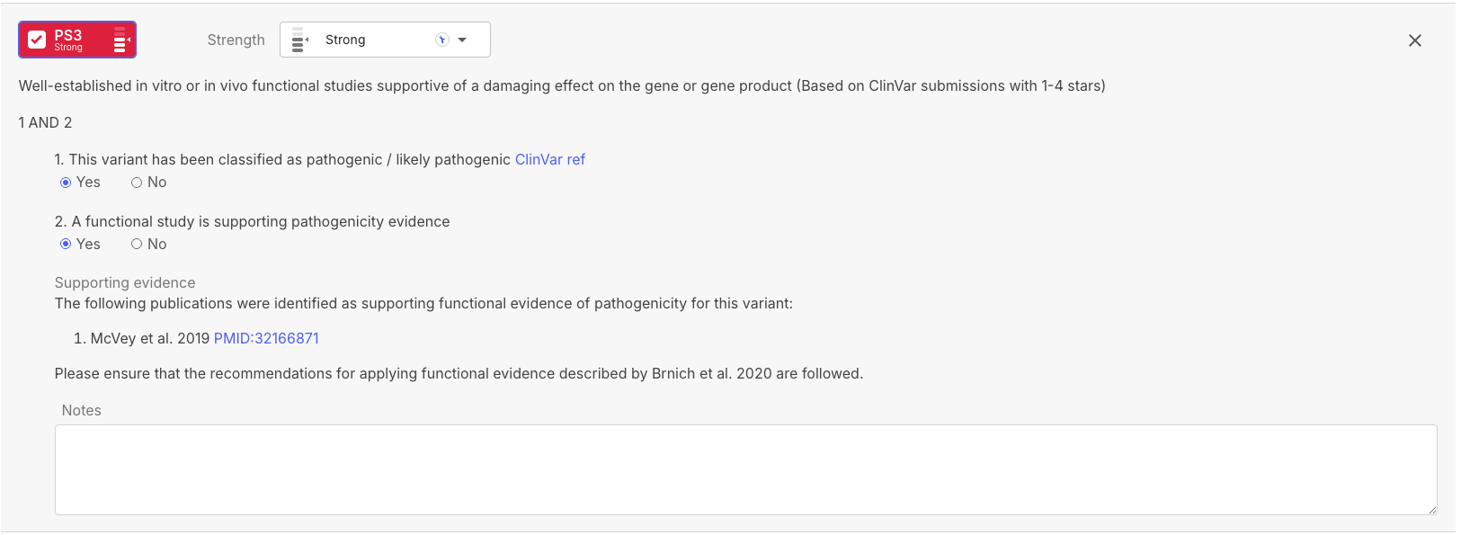This screenshot has height=535, width=1461.
Task: Click the Strength field label
Action: [236, 40]
